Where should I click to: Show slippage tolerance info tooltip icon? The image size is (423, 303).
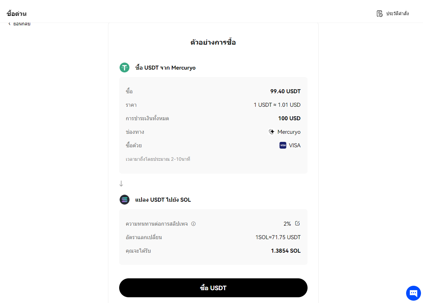click(x=193, y=224)
